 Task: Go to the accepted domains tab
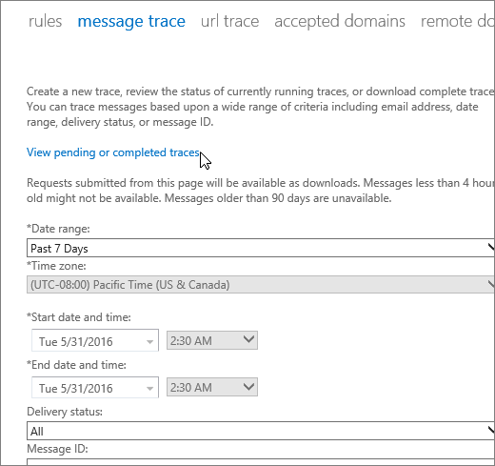tap(340, 22)
